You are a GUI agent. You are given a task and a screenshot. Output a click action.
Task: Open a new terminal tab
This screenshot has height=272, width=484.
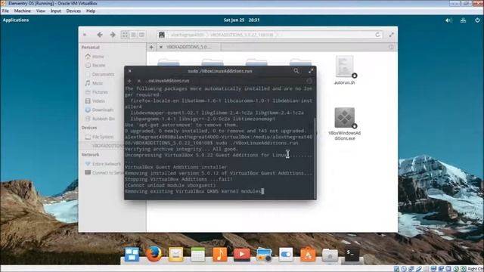coord(129,81)
